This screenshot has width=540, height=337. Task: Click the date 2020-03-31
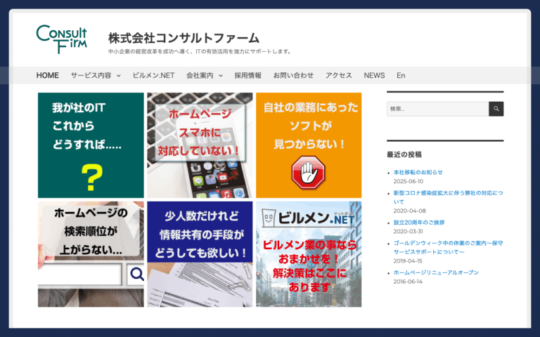point(408,232)
